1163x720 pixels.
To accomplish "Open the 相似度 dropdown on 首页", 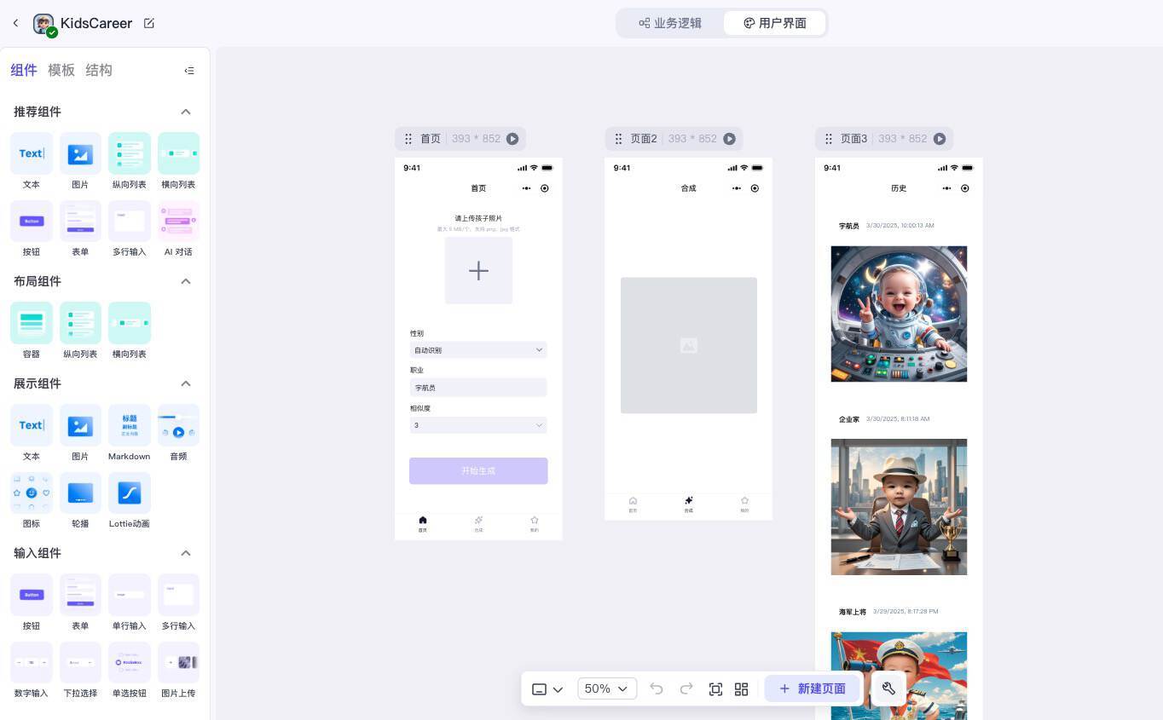I will pos(477,424).
